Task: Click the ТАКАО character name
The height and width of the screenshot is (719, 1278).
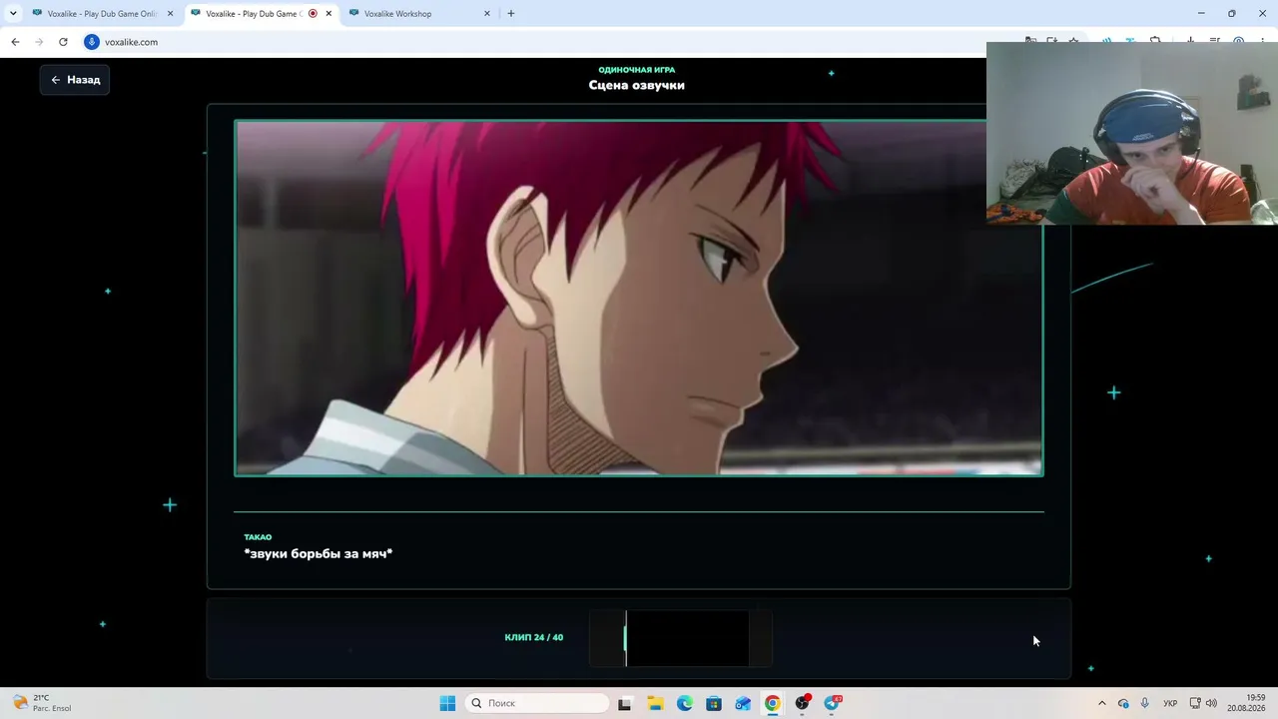Action: [258, 537]
